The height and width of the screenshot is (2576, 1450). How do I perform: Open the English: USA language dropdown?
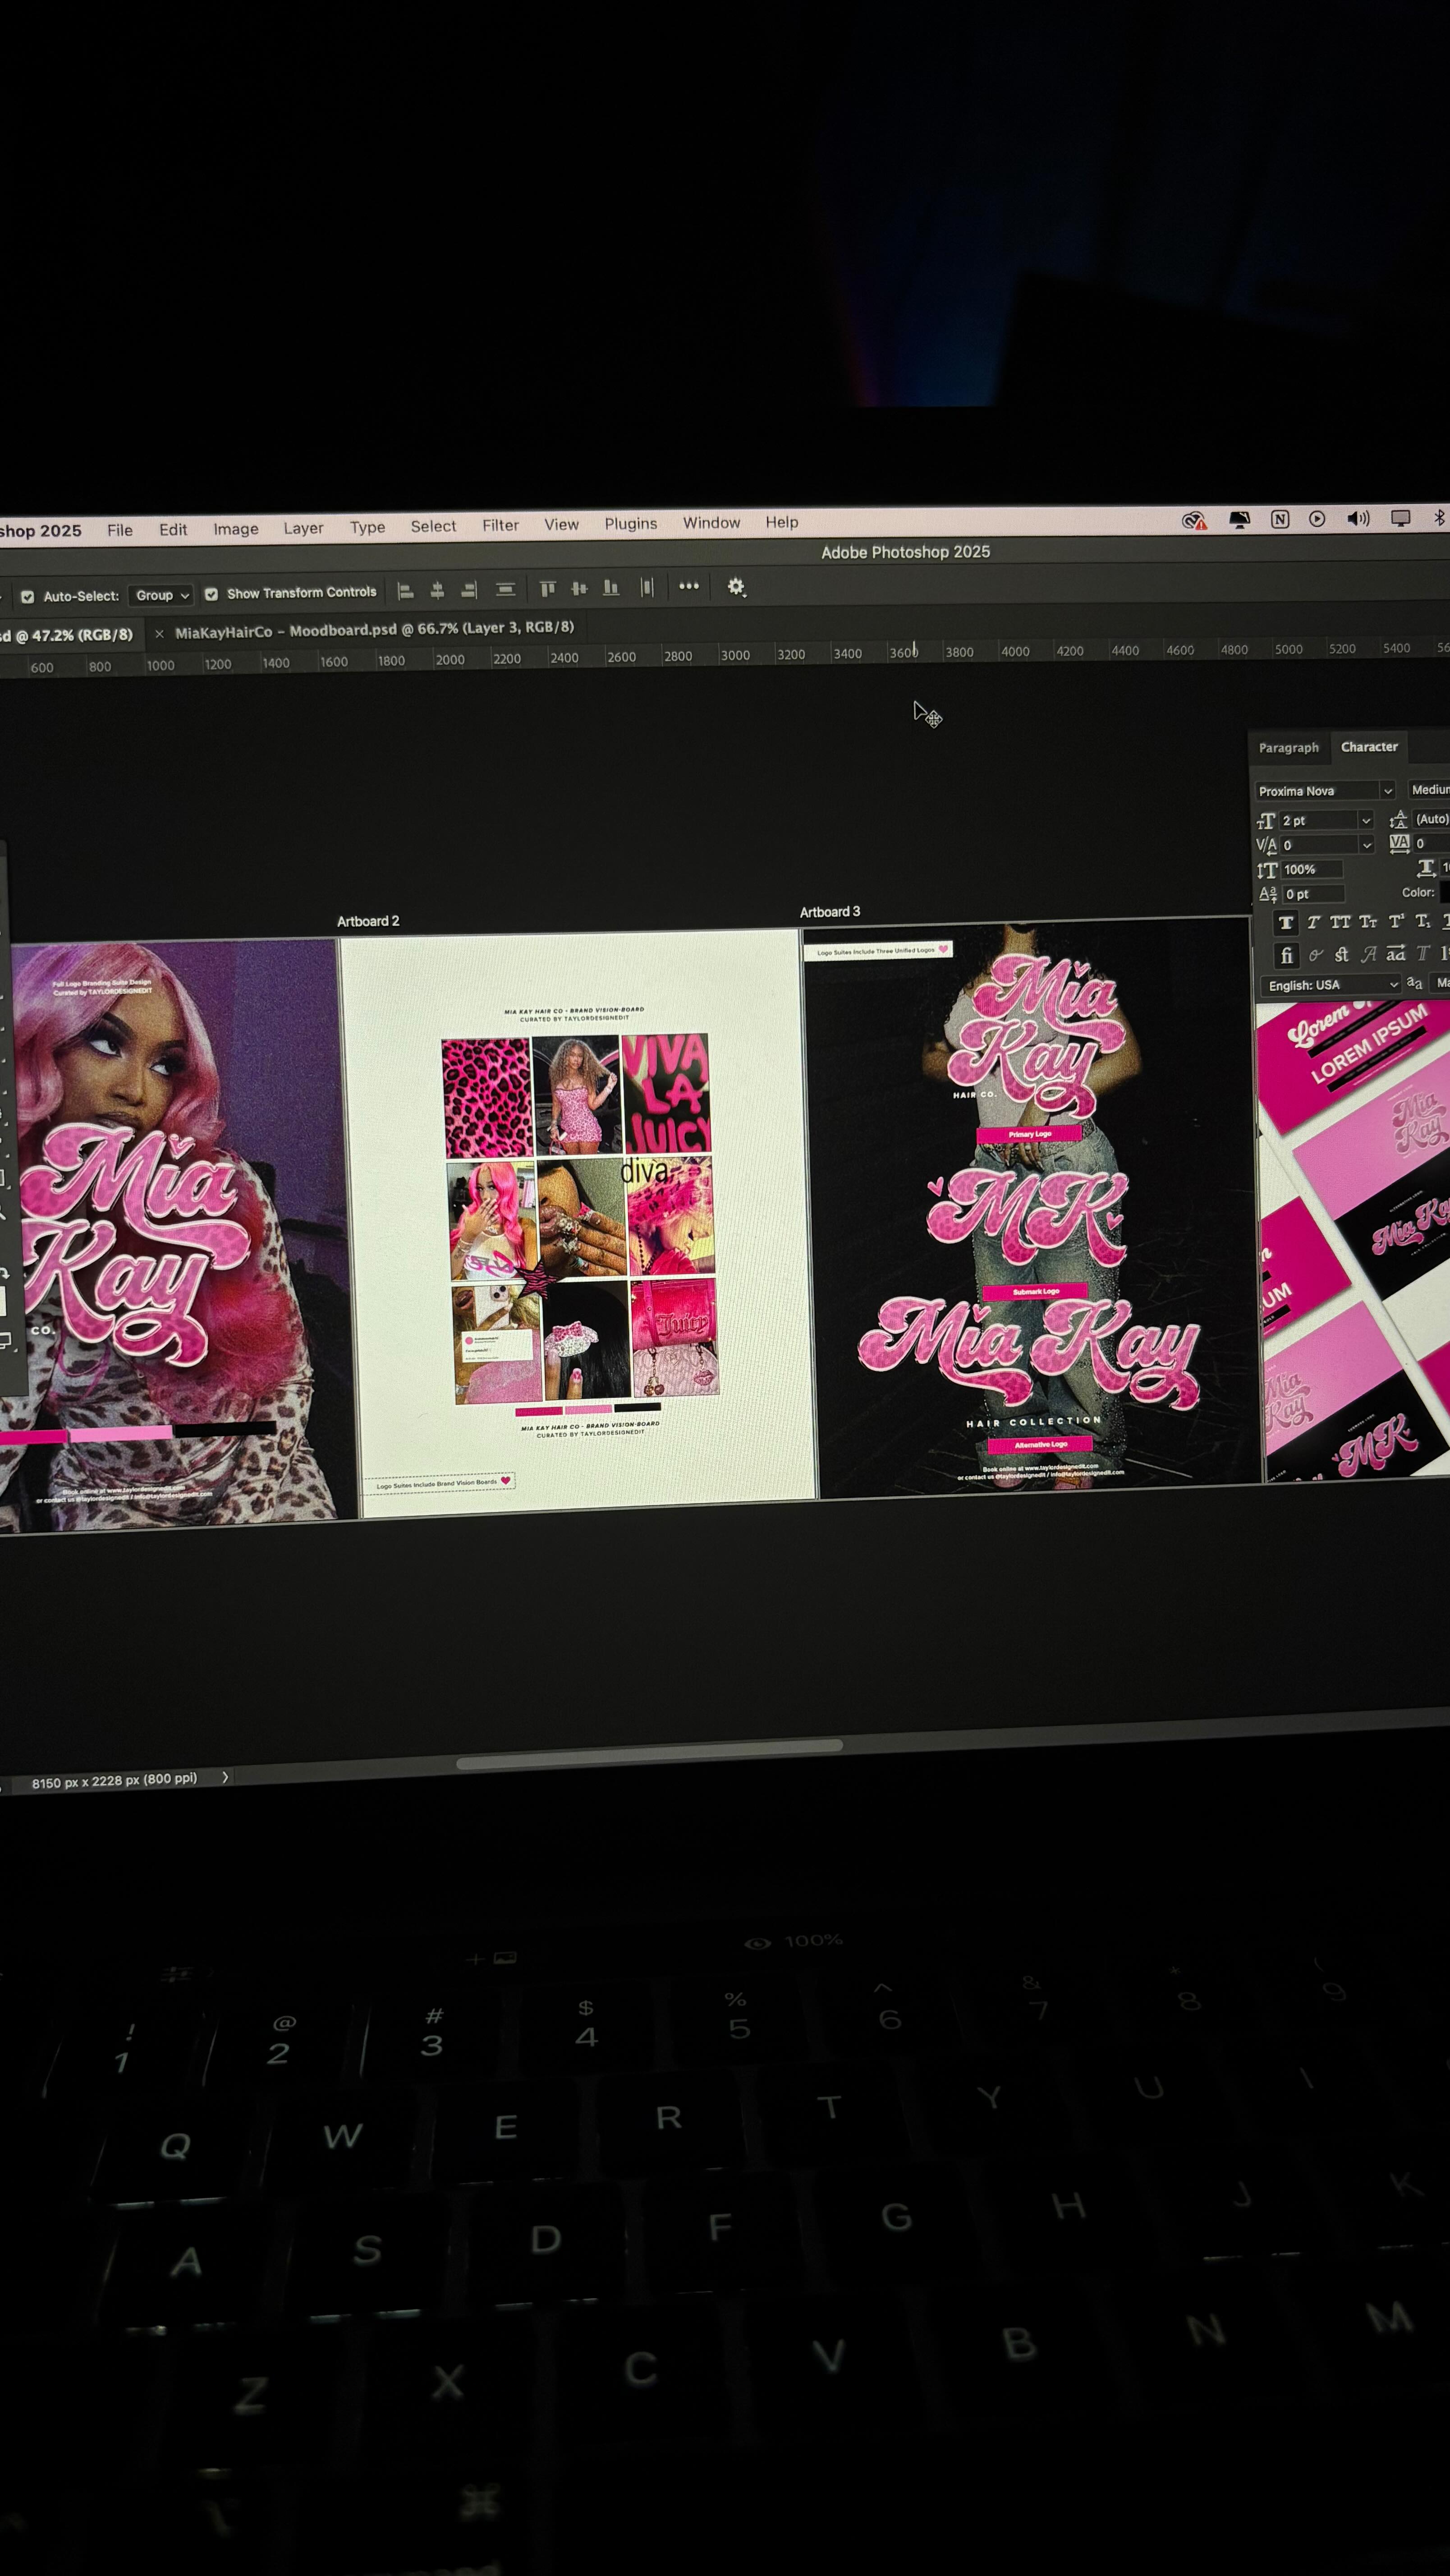(1331, 984)
